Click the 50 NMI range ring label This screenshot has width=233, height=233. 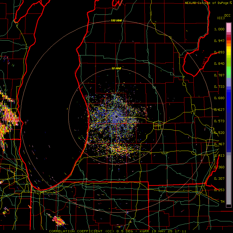[116, 69]
